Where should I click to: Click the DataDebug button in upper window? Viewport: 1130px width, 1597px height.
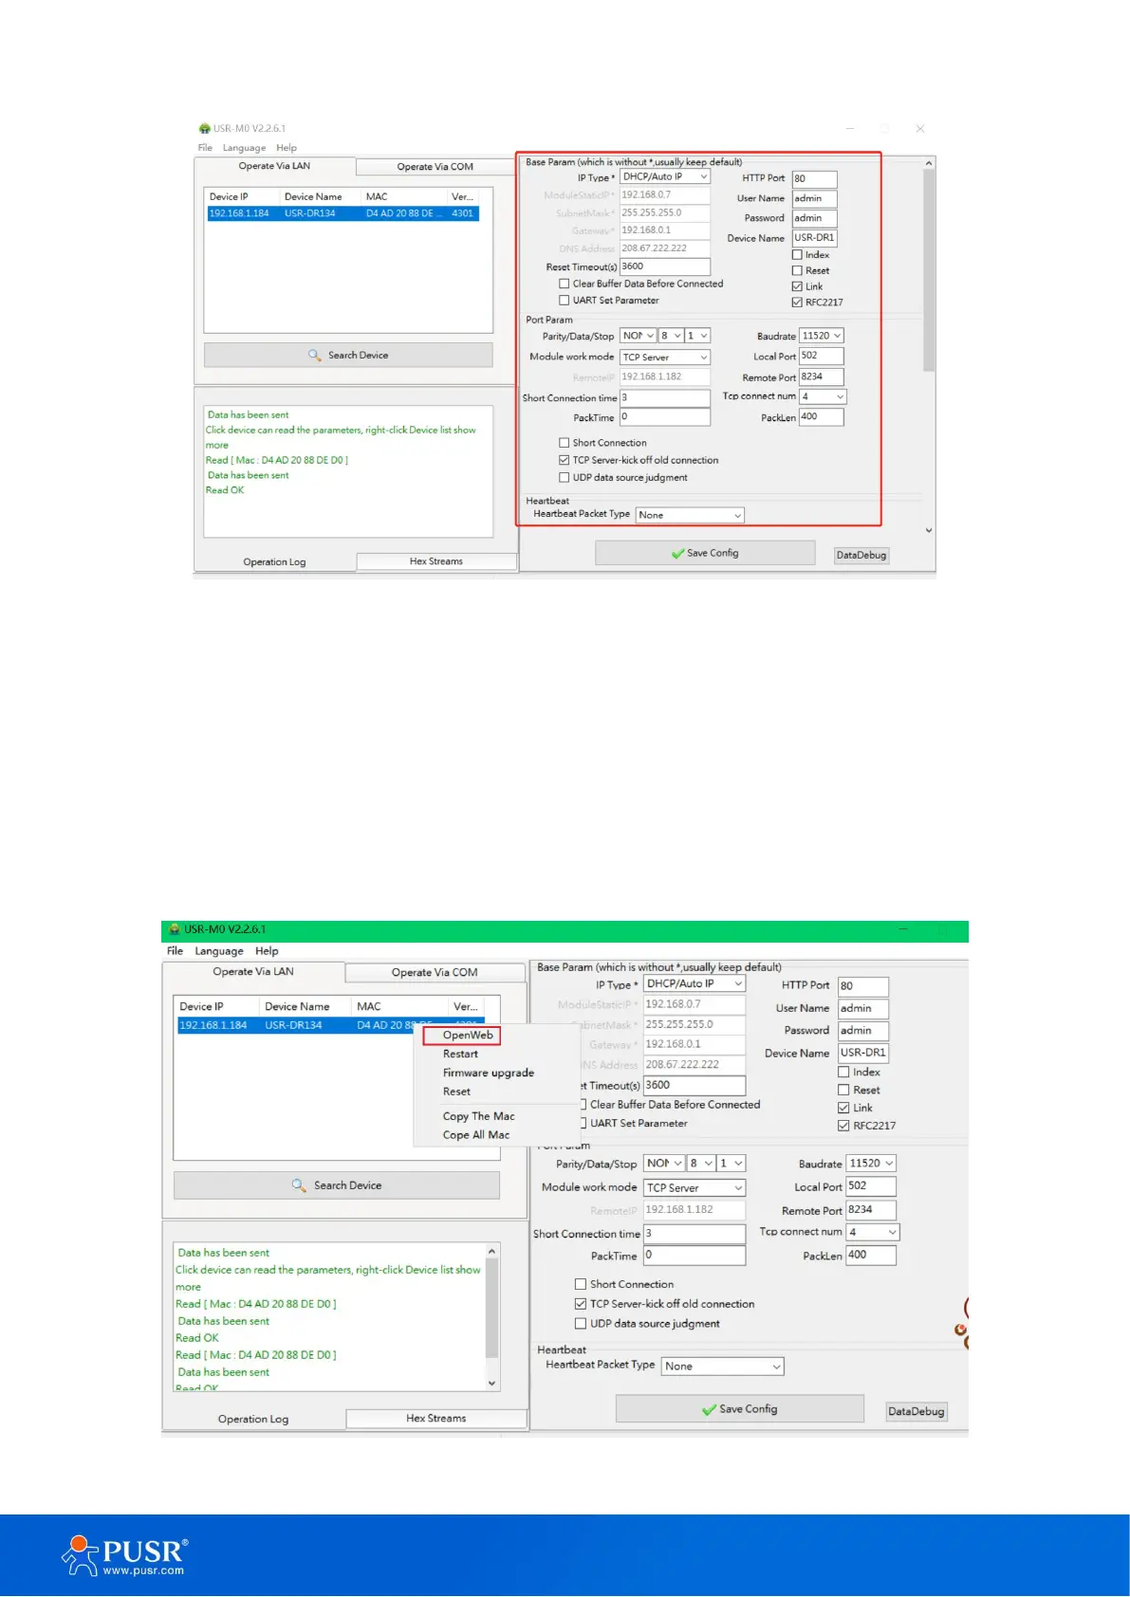861,555
